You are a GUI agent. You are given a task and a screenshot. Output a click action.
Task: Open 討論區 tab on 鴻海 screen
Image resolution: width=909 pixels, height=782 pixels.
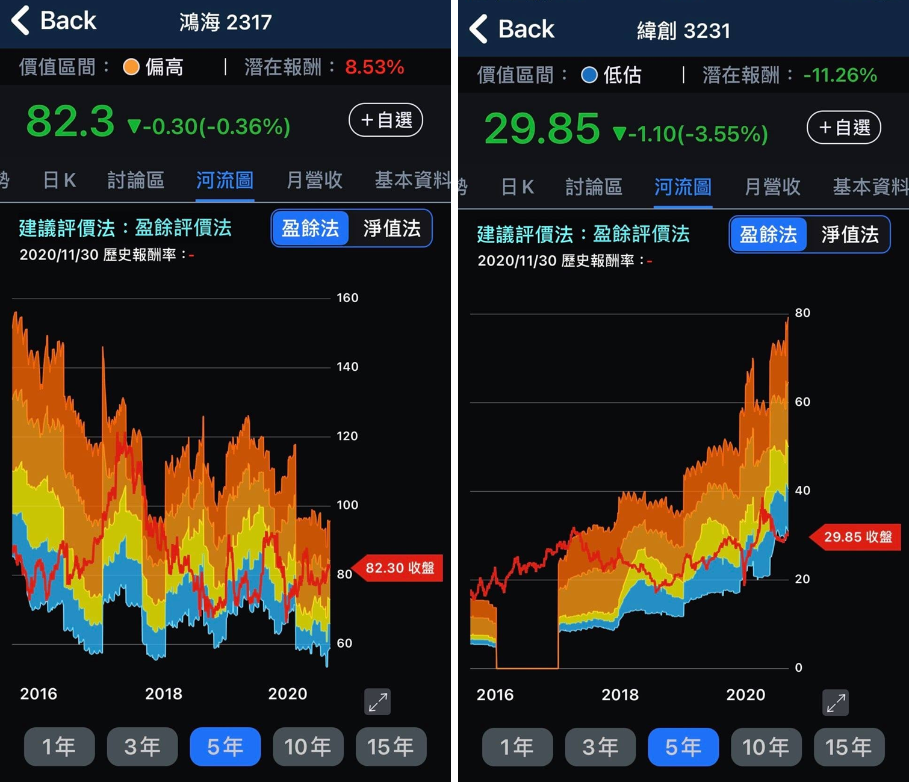coord(136,180)
